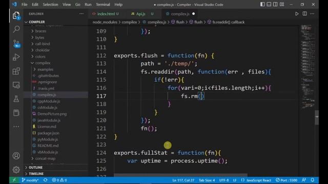Open remote window indicator in status bar
The width and height of the screenshot is (328, 184).
tap(14, 180)
